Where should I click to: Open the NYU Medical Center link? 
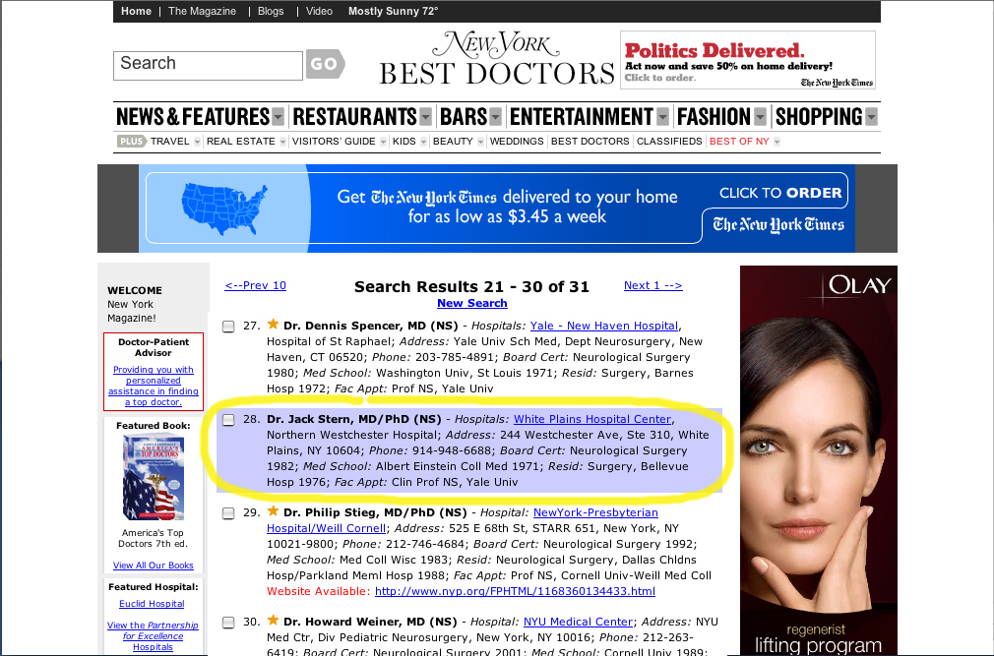pyautogui.click(x=578, y=622)
